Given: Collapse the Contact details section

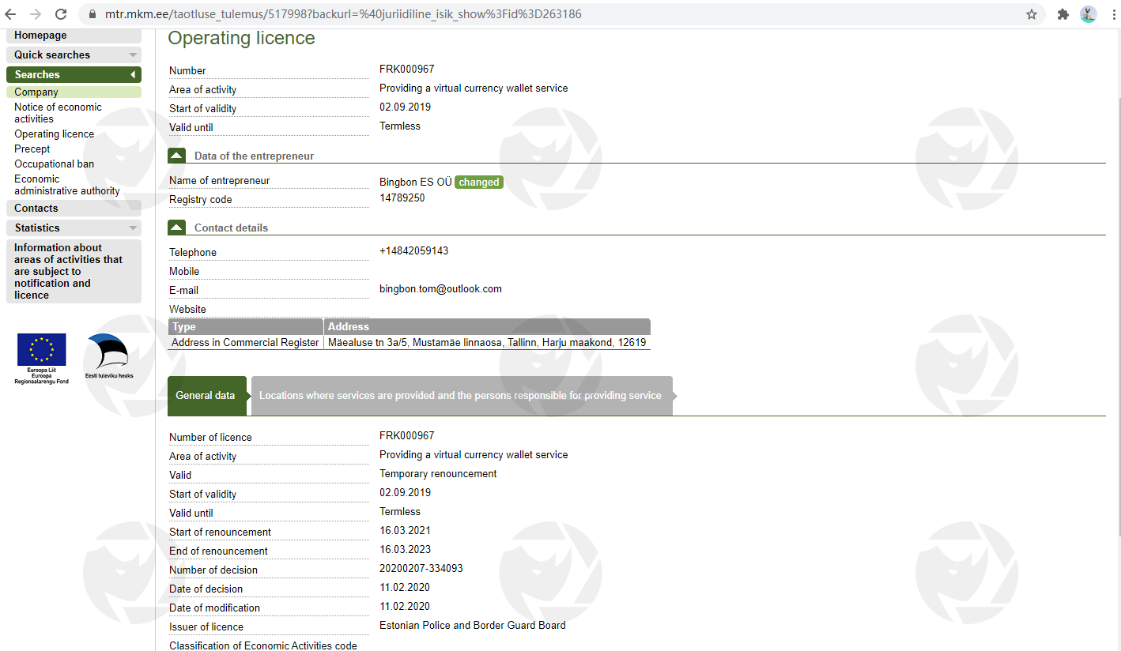Looking at the screenshot, I should click(x=177, y=228).
